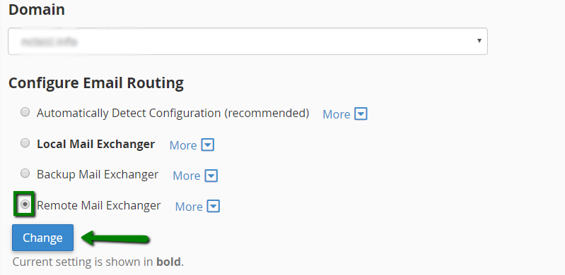Open More link beside Automatically Detect Configuration

pyautogui.click(x=336, y=114)
